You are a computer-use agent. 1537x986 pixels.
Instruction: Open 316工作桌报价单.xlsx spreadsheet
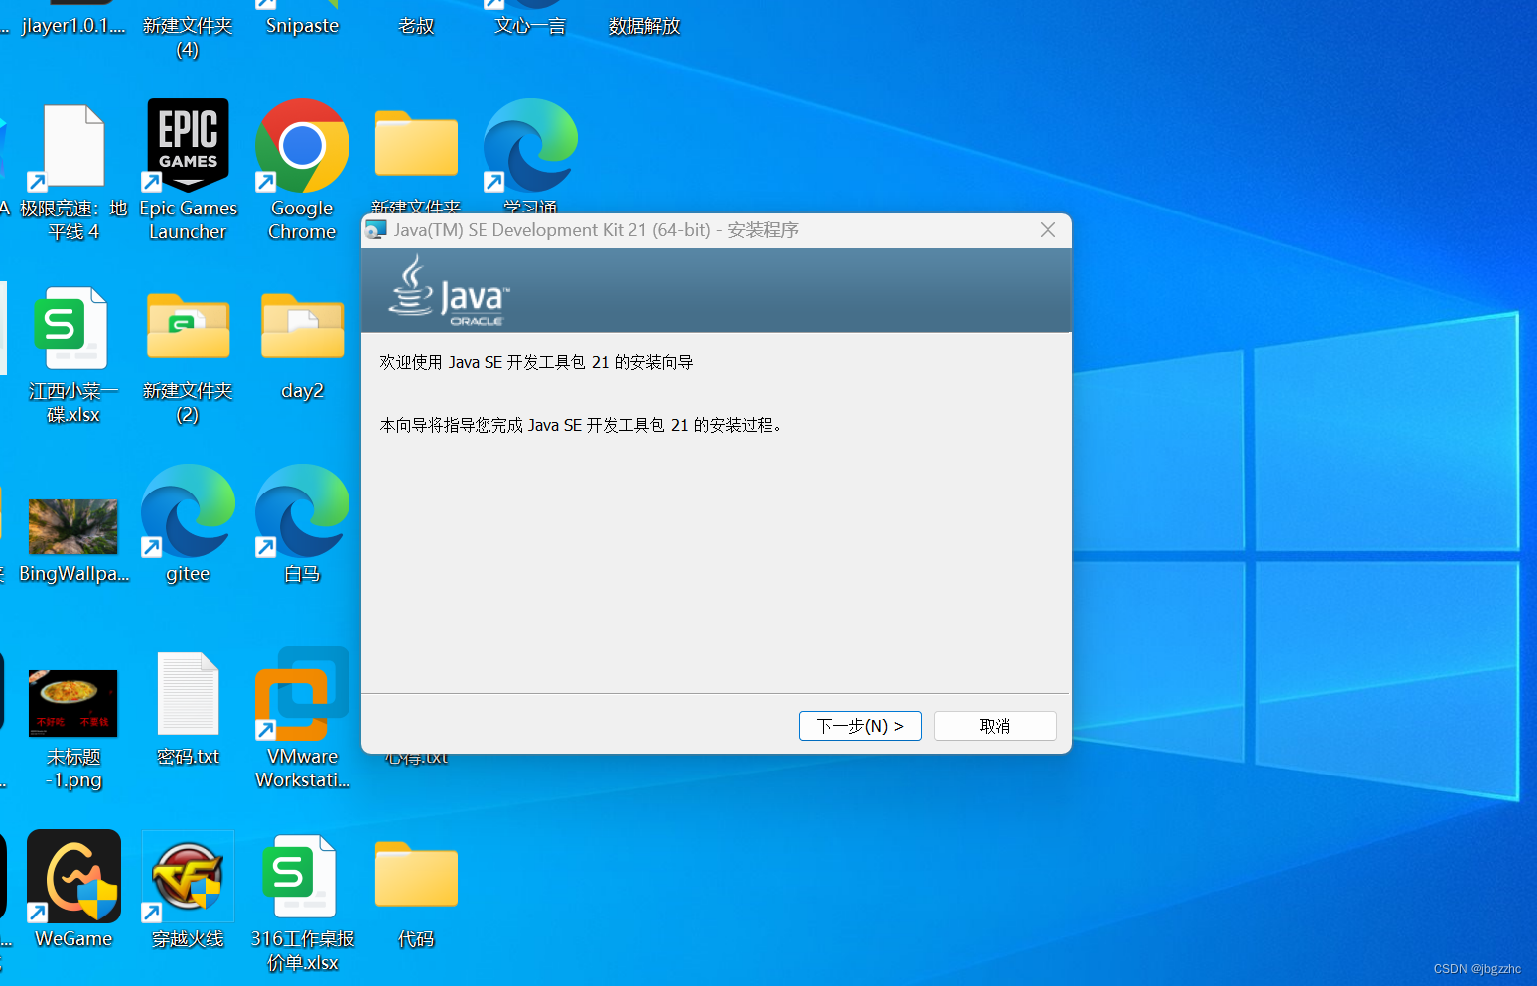(301, 876)
